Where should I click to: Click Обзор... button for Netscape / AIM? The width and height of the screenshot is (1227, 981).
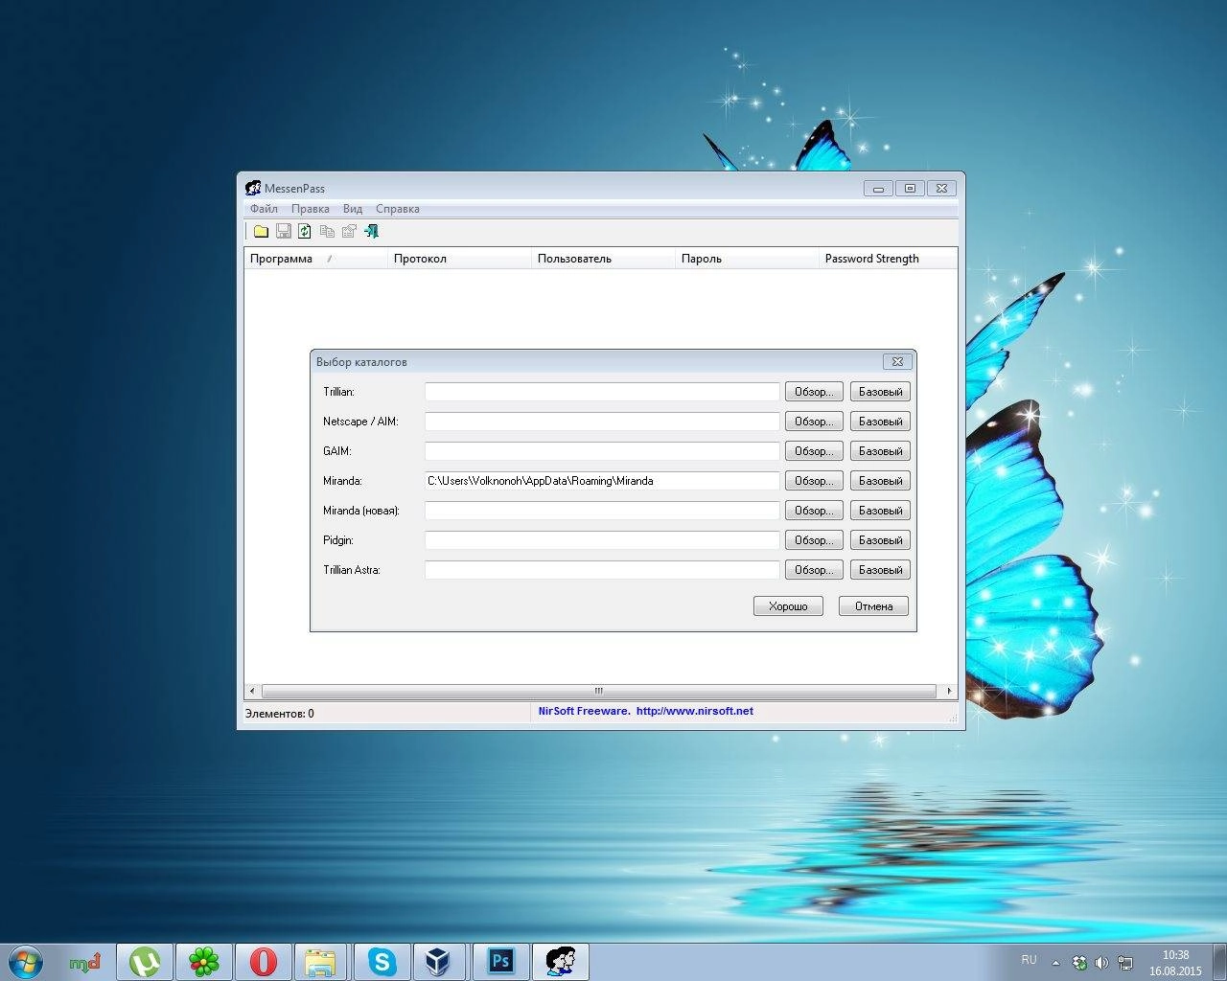(815, 422)
